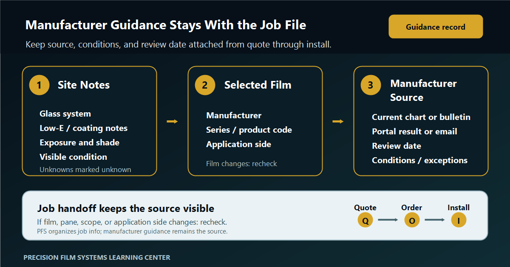The width and height of the screenshot is (510, 267).
Task: Click 'Low-E / coating notes' item
Action: point(84,128)
